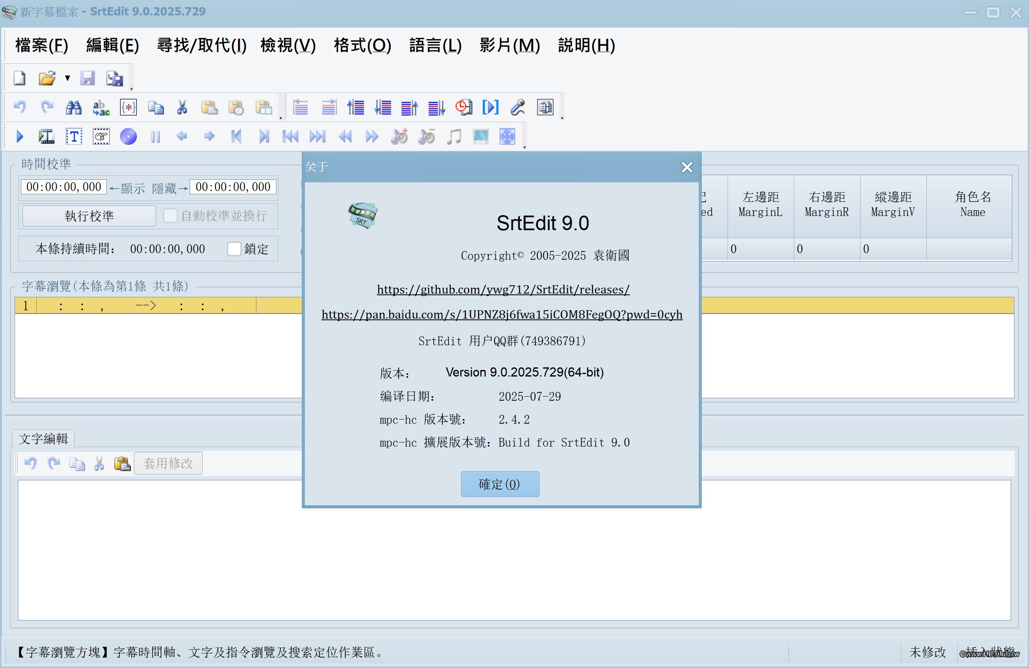Create a new subtitle file with blank page icon
This screenshot has height=668, width=1029.
pos(20,78)
